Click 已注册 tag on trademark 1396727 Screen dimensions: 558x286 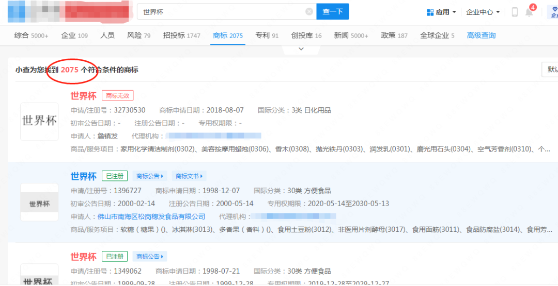pyautogui.click(x=115, y=176)
